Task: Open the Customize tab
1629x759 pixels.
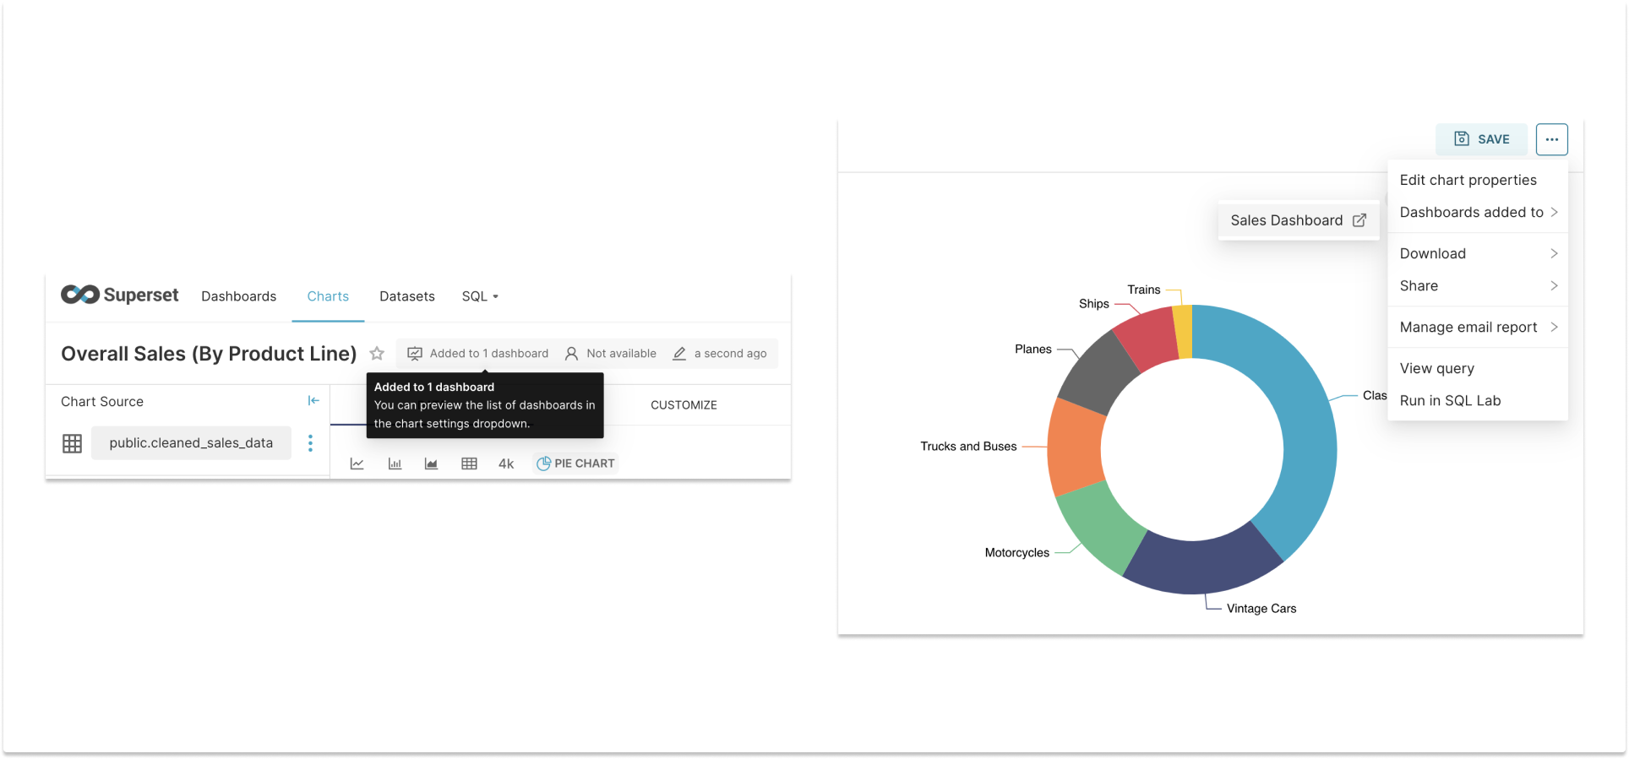Action: (684, 405)
